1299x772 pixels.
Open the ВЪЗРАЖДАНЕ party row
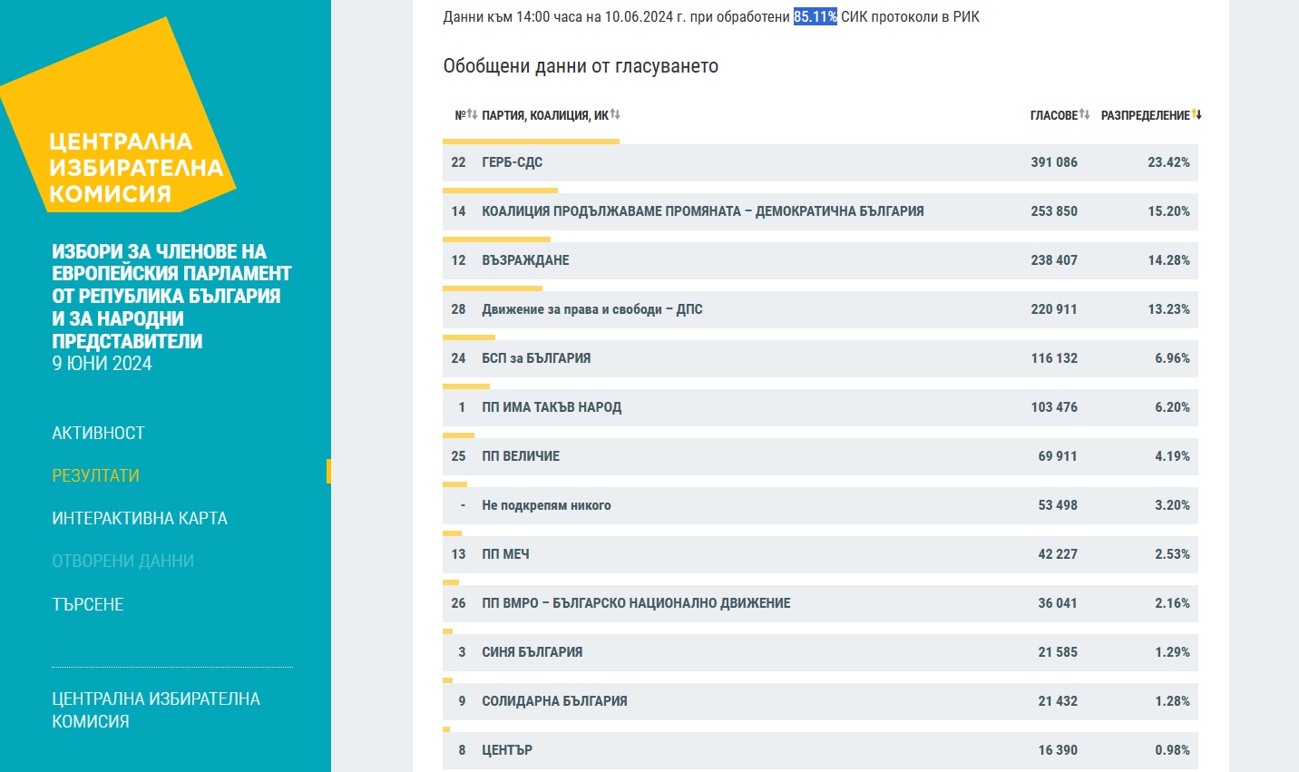coord(819,260)
